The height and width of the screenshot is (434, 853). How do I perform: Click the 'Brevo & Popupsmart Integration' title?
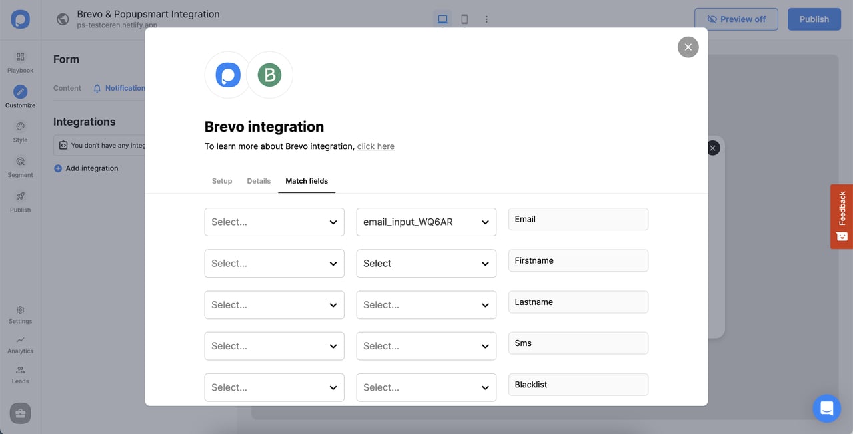coord(148,14)
